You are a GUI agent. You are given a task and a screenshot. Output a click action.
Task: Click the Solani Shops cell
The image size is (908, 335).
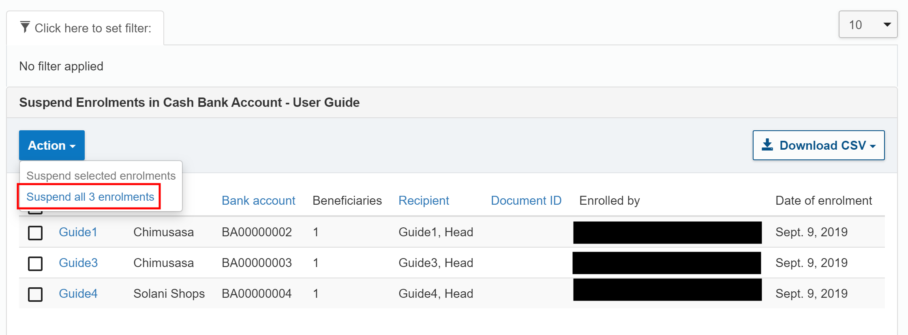point(169,293)
